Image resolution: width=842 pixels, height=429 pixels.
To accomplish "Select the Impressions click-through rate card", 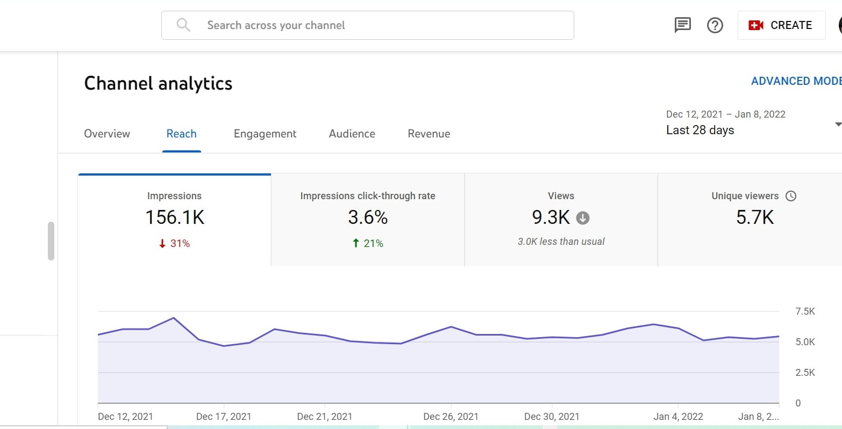I will coord(368,220).
